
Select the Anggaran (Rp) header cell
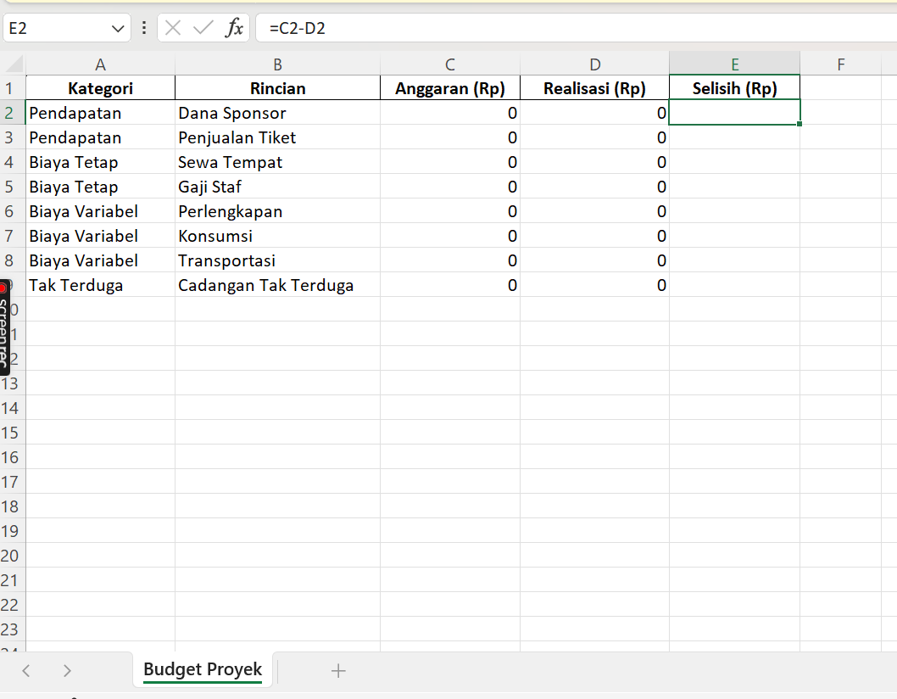point(449,87)
